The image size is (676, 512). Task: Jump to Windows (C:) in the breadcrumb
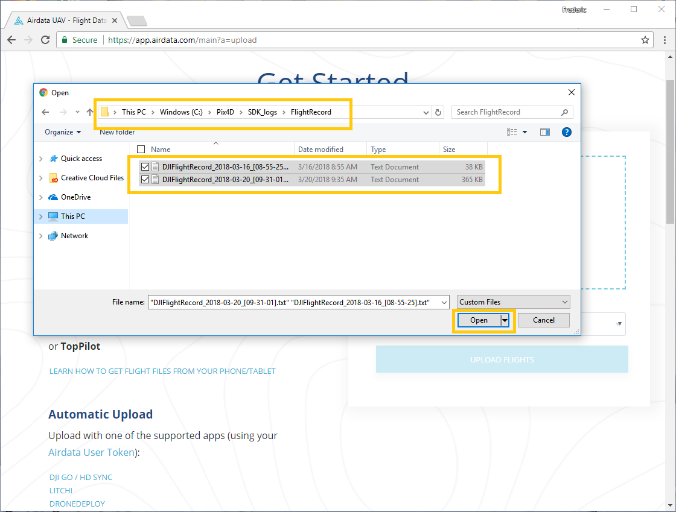181,112
